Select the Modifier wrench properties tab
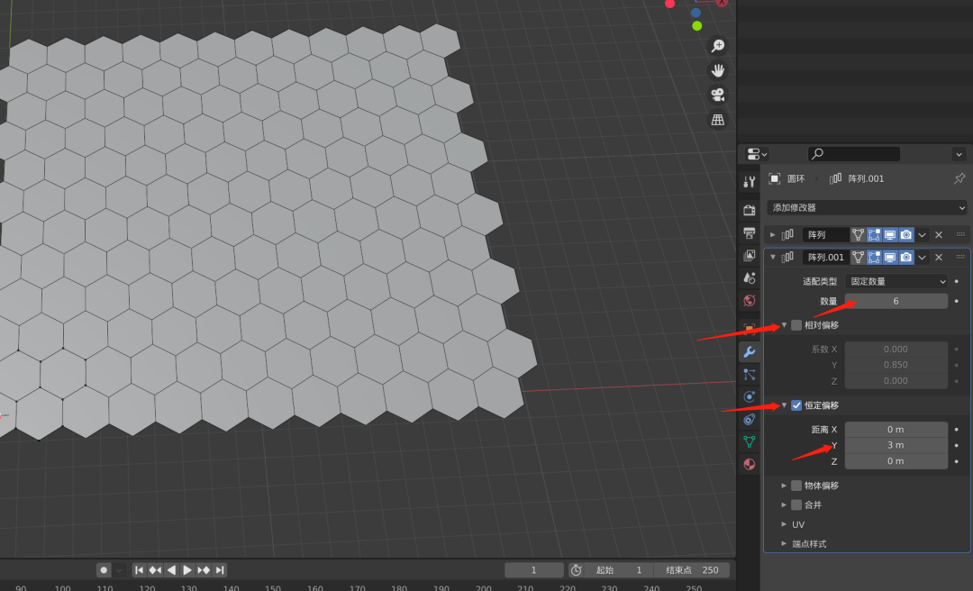Screen dimensions: 973x591 pos(750,352)
